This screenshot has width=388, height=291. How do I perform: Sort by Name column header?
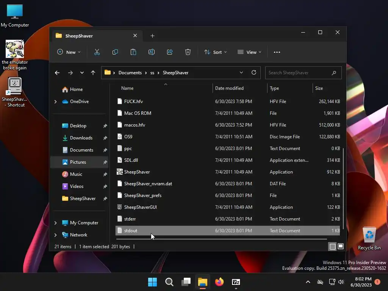[164, 88]
